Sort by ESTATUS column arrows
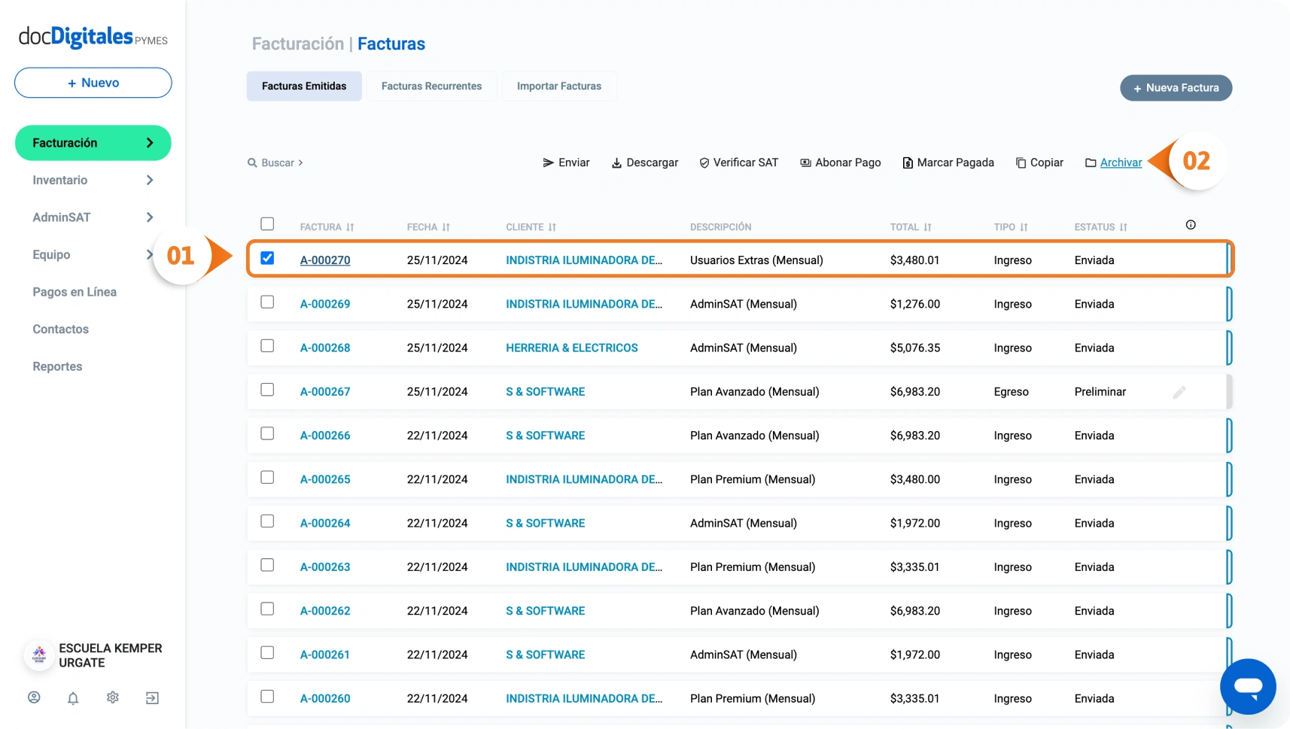1290x729 pixels. (x=1123, y=227)
